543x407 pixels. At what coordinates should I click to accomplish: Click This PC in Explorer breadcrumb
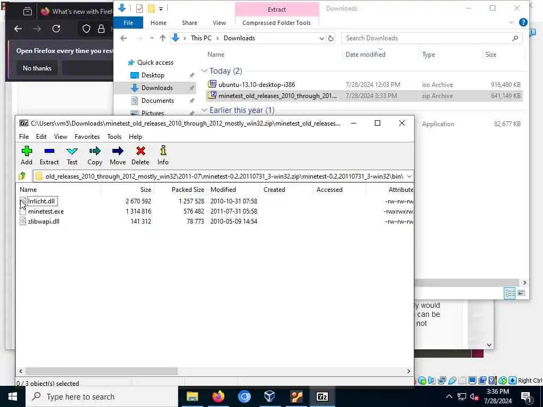tap(201, 38)
